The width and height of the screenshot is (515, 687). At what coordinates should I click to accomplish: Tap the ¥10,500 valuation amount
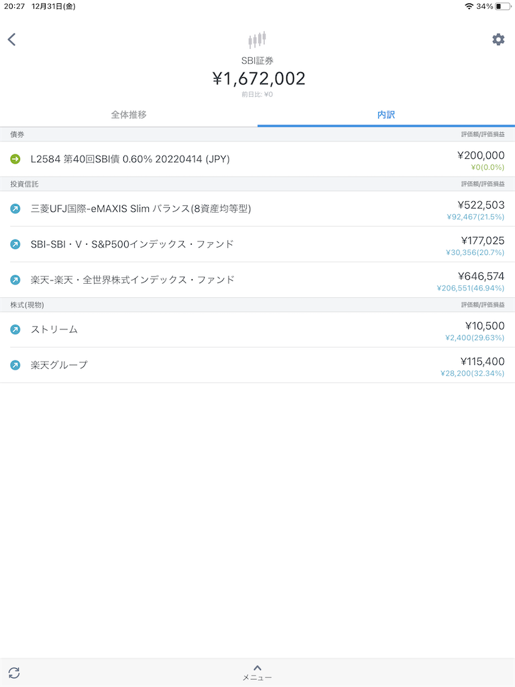(485, 325)
